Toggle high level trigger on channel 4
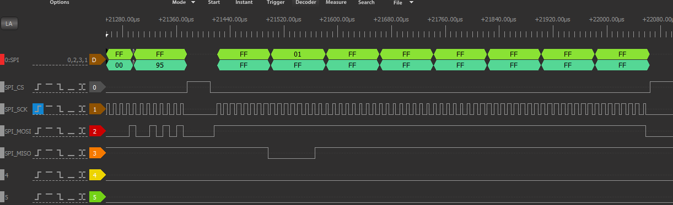673x205 pixels. click(x=49, y=175)
